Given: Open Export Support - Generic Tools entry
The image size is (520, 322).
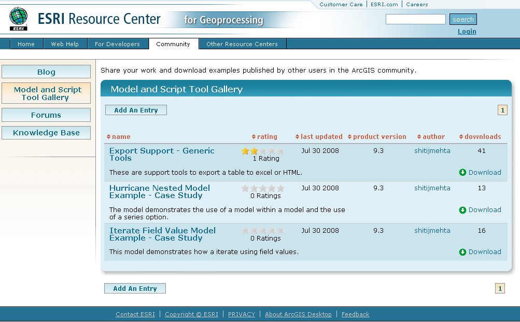Looking at the screenshot, I should 162,155.
